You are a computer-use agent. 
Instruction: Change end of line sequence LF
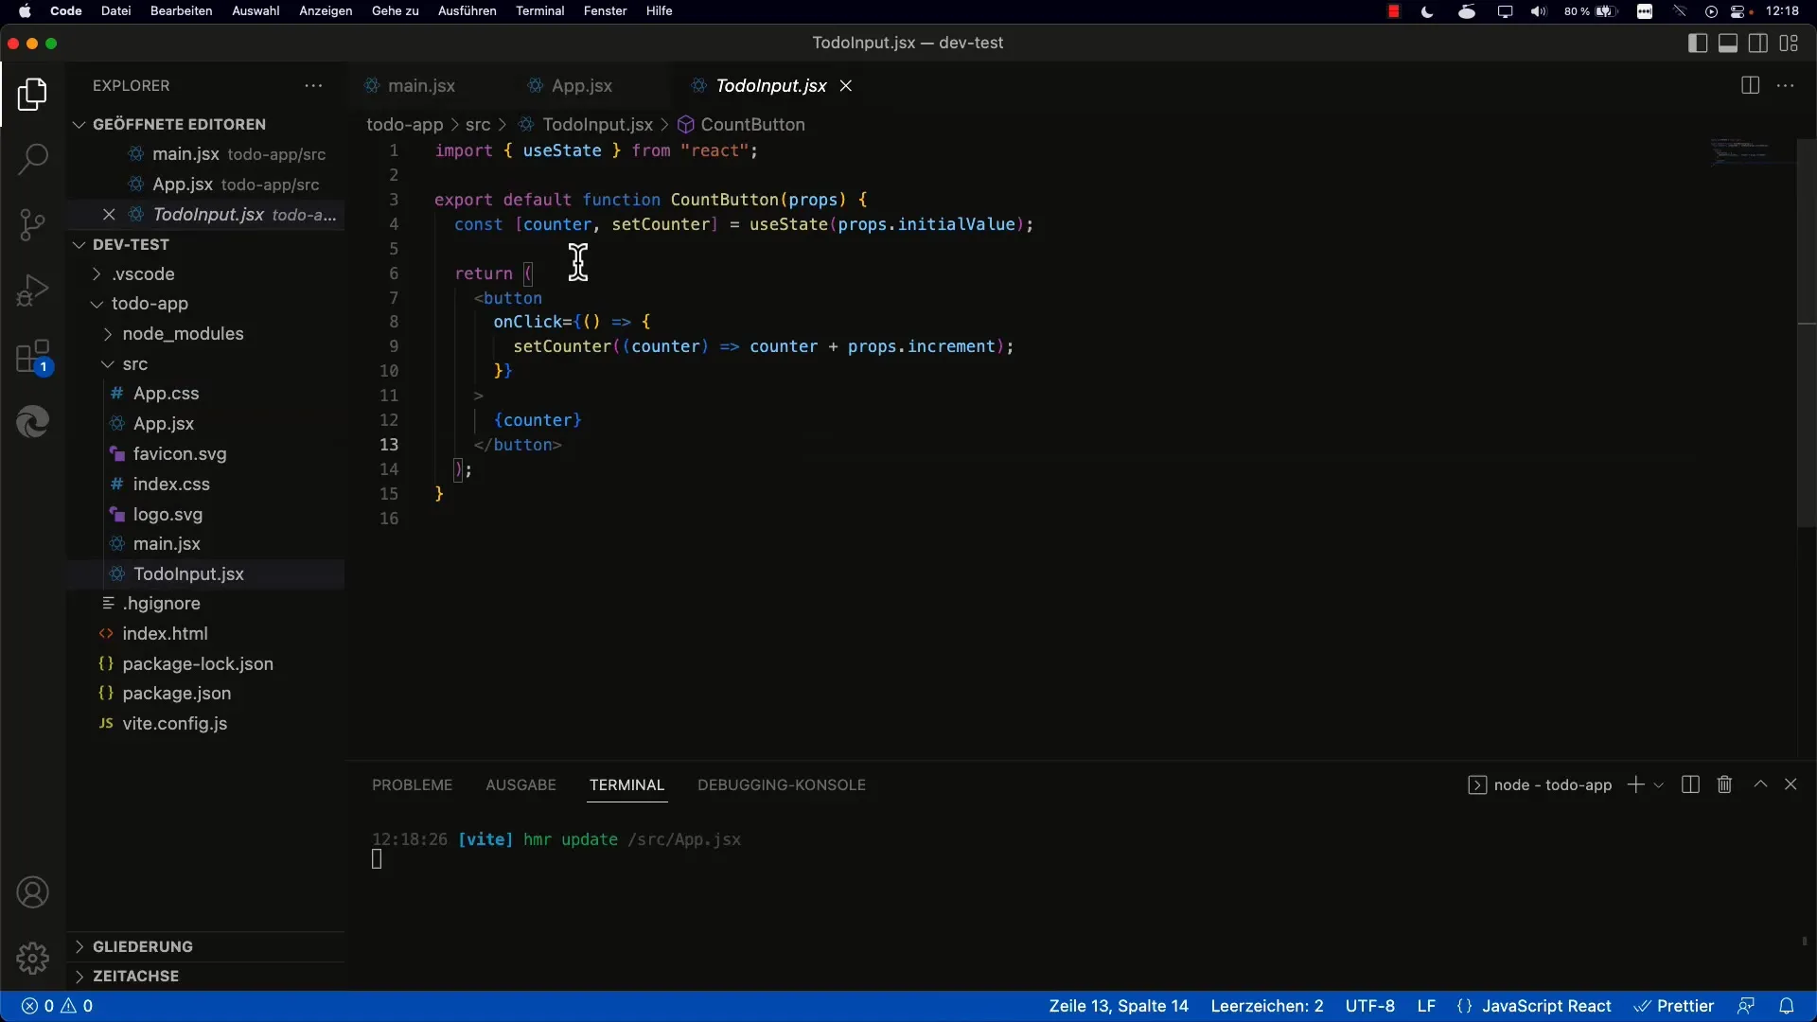click(1426, 1006)
